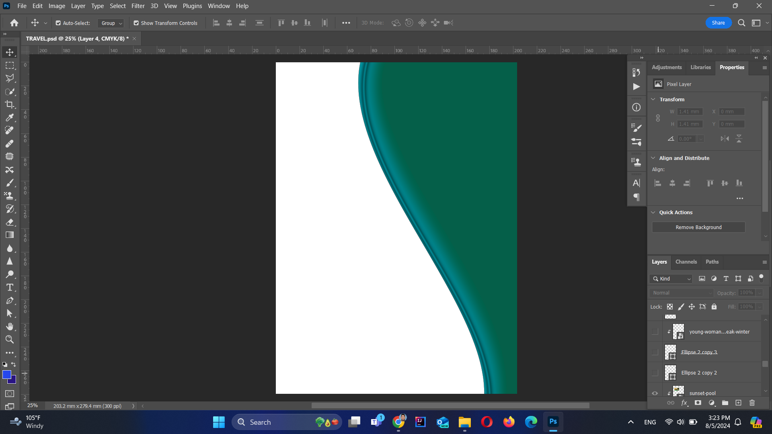This screenshot has height=434, width=772.
Task: Click the foreground blue color swatch
Action: click(x=7, y=375)
